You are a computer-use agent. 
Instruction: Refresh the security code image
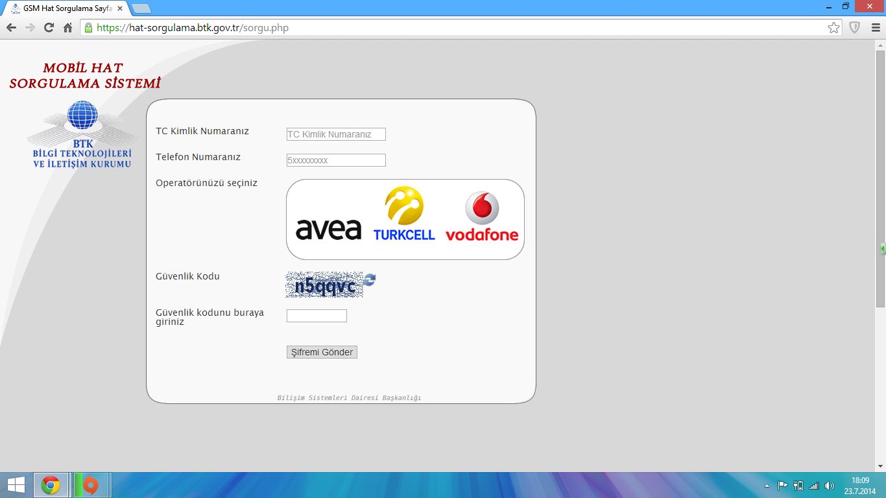pyautogui.click(x=370, y=279)
